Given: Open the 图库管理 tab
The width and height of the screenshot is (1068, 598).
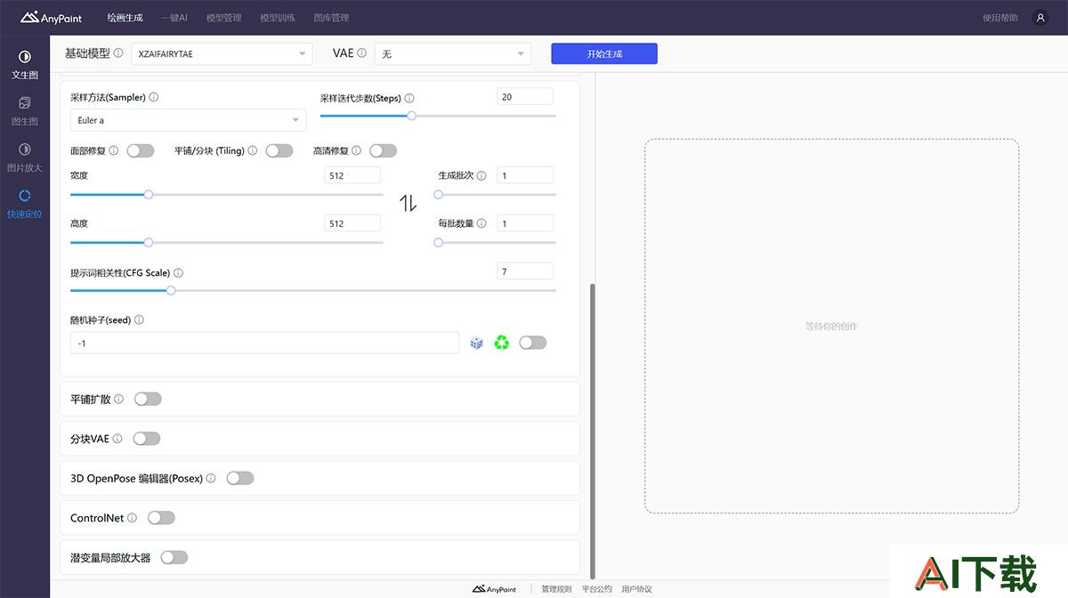Looking at the screenshot, I should tap(331, 18).
